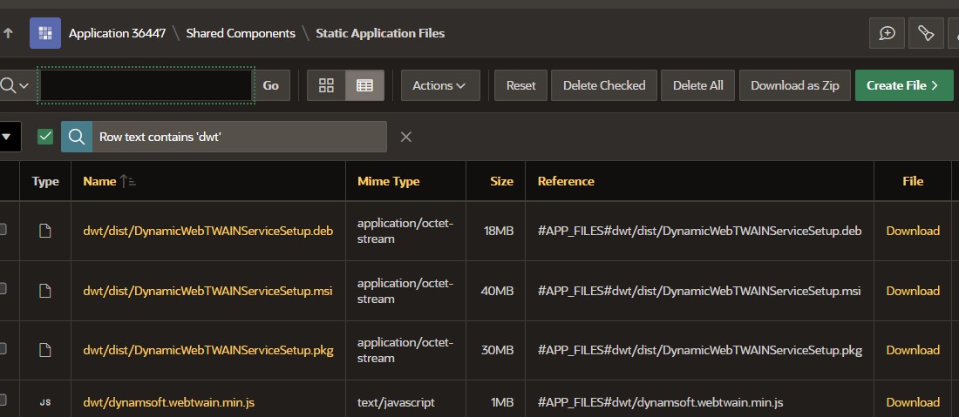Open dwt/dist/DynamicWebTWAINServiceSetup.pkg file link
959x417 pixels.
coord(208,350)
